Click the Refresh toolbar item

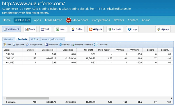coord(65,44)
